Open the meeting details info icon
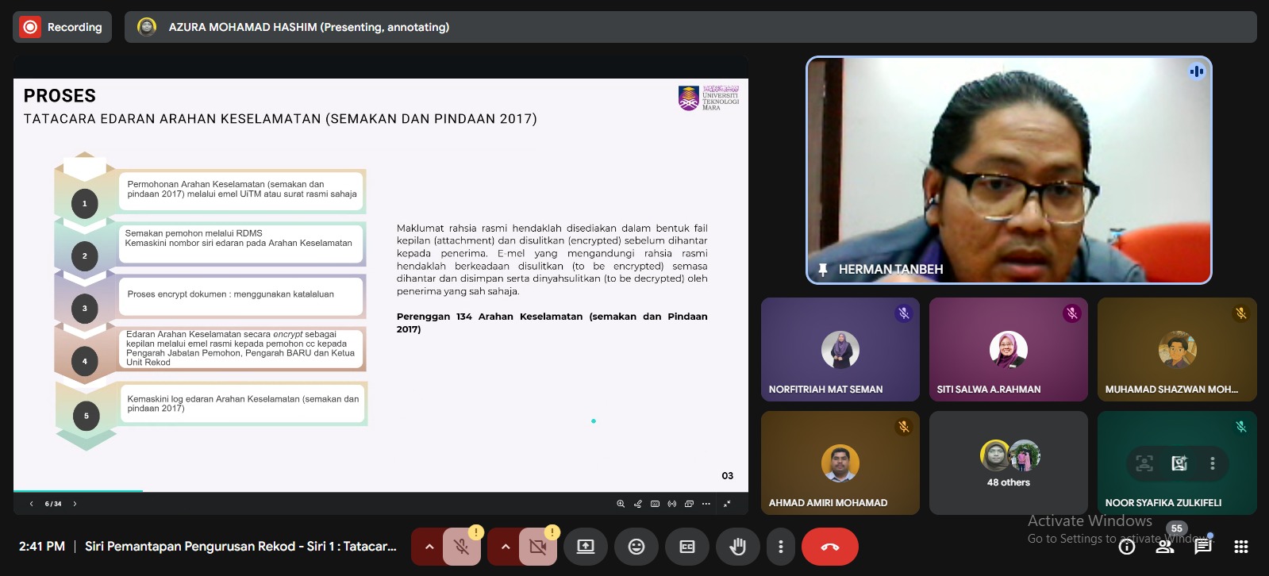Image resolution: width=1269 pixels, height=576 pixels. coord(1126,547)
